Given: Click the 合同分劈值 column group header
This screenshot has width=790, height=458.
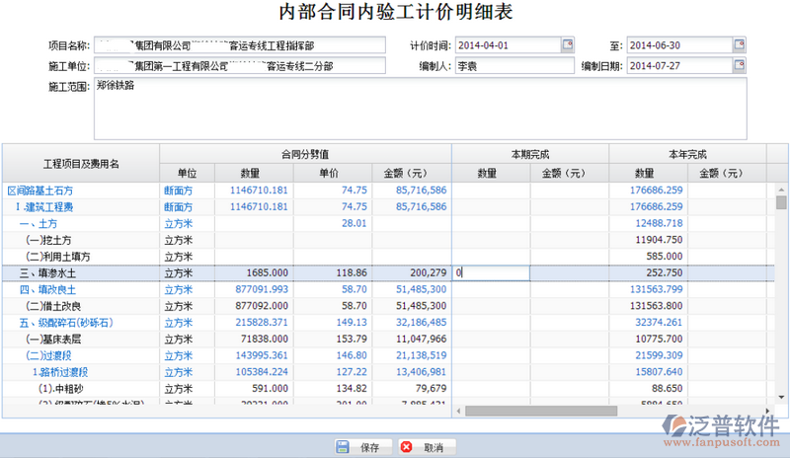Looking at the screenshot, I should 305,154.
